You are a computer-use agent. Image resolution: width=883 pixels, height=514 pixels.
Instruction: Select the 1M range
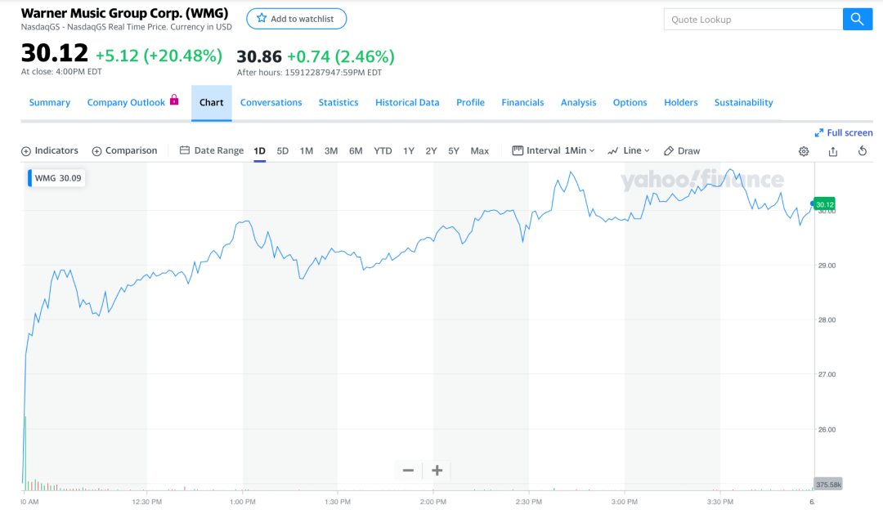point(307,151)
